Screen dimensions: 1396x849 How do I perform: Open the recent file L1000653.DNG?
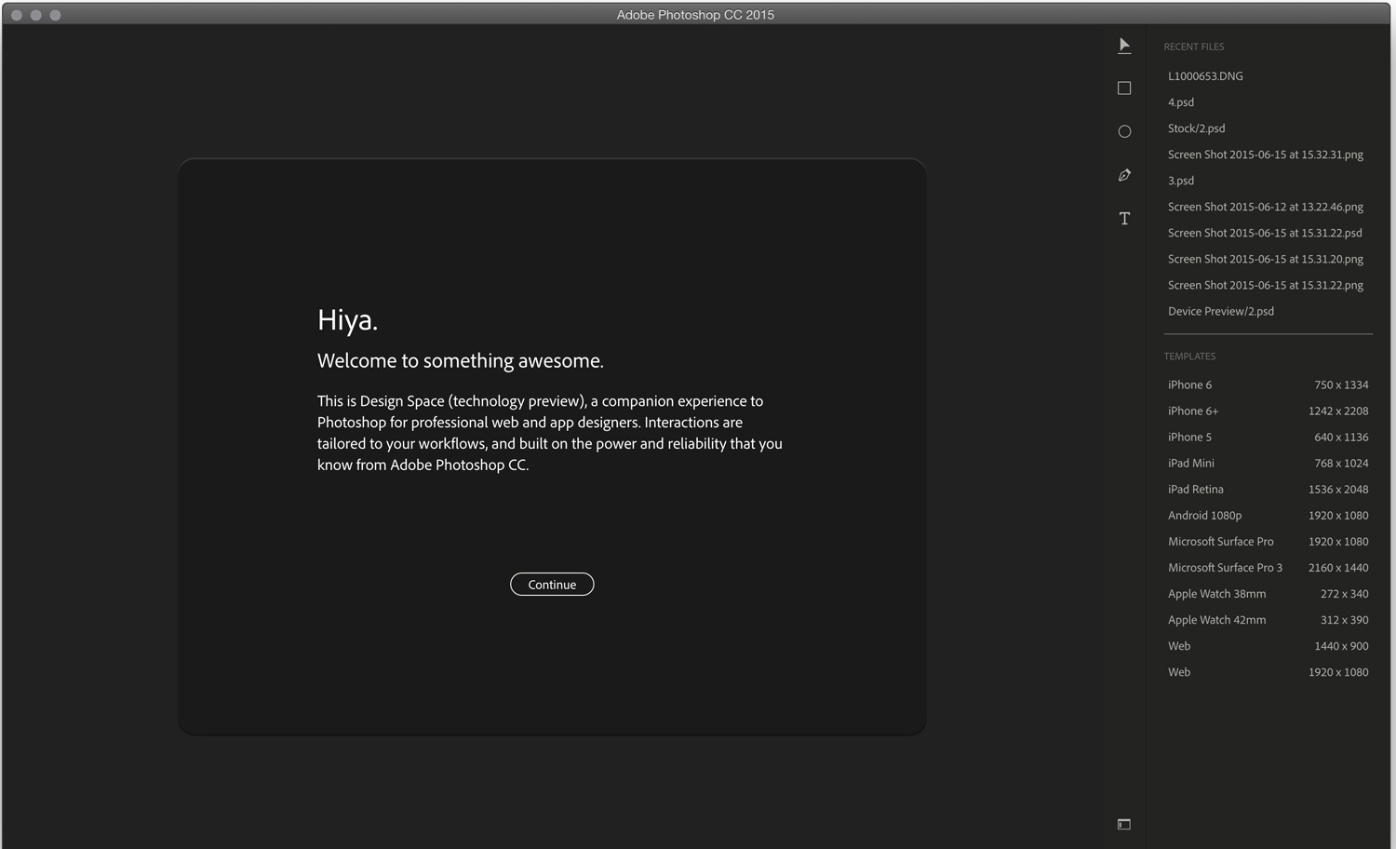(1205, 75)
